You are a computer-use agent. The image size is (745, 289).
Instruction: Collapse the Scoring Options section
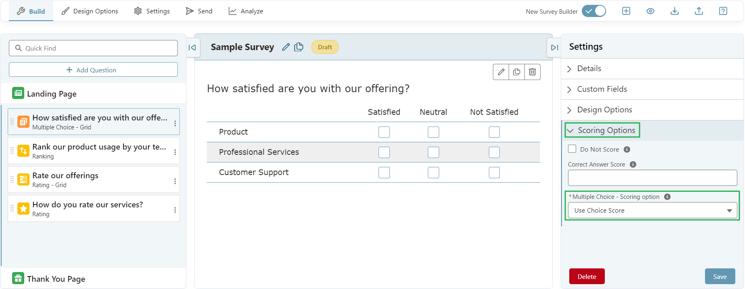(x=652, y=131)
